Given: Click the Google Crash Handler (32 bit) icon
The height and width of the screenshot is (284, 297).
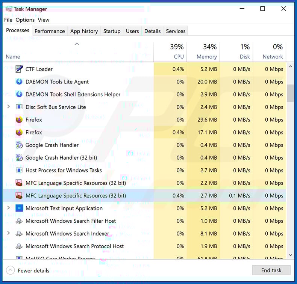Looking at the screenshot, I should (19, 158).
